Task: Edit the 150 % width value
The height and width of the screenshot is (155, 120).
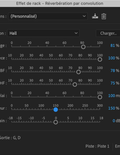Action: [112, 108]
